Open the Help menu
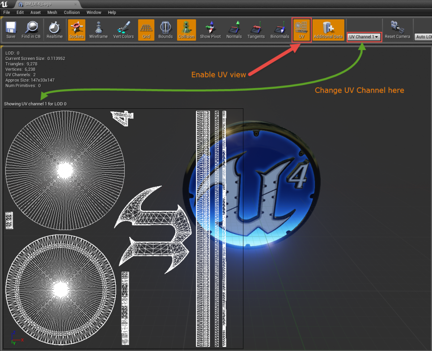This screenshot has height=351, width=432. [x=112, y=13]
